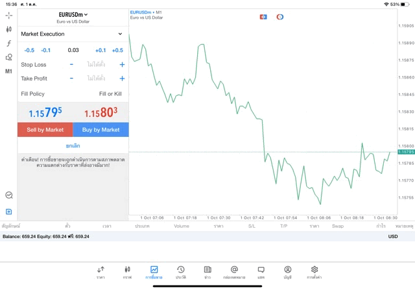The image size is (415, 290).
Task: Tap the blue 1.15795 bid price
Action: (x=45, y=112)
